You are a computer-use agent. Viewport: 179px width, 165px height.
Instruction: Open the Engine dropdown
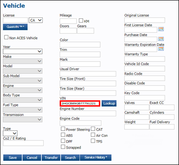pos(23,90)
